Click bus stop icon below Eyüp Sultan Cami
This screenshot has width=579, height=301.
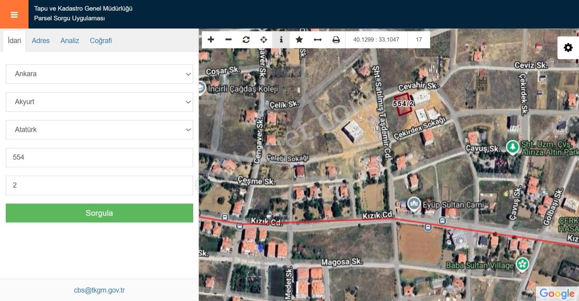pyautogui.click(x=428, y=227)
